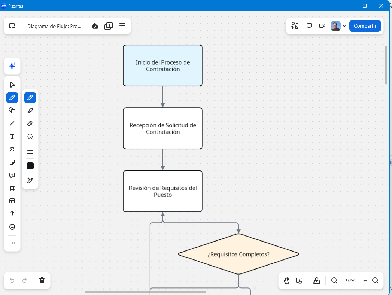Open the shapes tool

coord(12,111)
